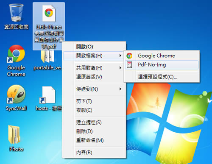Choose 傳送到(N) in the context menu
The image size is (212, 164).
(x=94, y=89)
